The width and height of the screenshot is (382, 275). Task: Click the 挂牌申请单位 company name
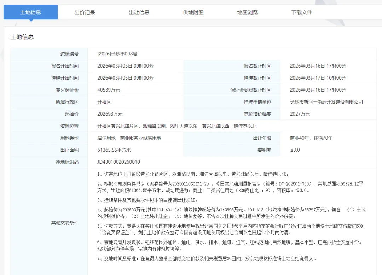tap(326, 102)
